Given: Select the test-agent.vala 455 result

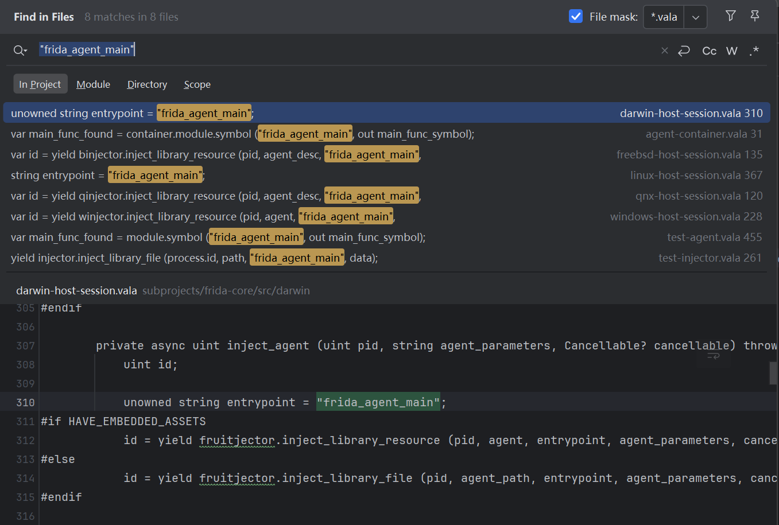Looking at the screenshot, I should point(386,237).
